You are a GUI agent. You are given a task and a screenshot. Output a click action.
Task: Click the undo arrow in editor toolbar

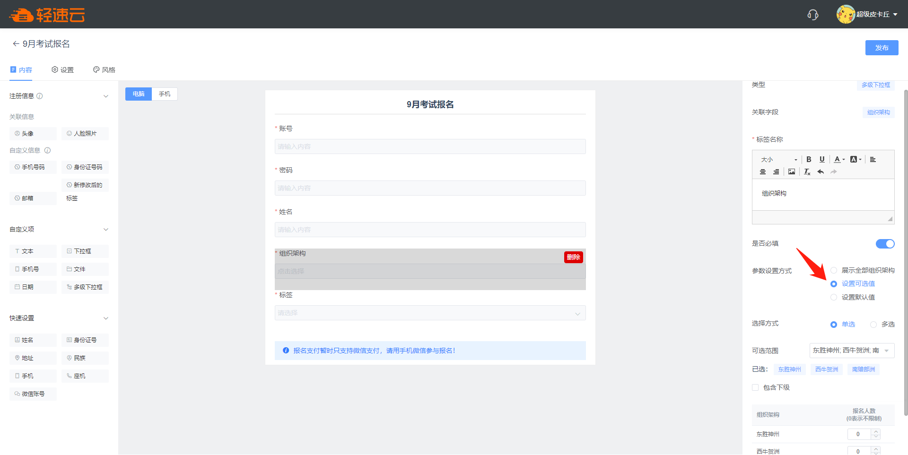coord(821,172)
